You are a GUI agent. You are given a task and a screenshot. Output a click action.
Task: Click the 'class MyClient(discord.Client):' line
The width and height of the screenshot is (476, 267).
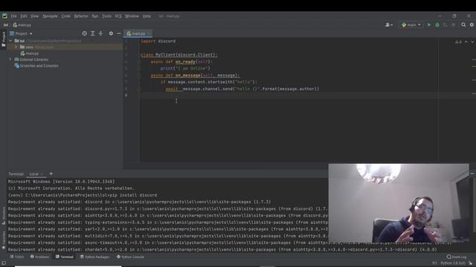click(179, 55)
